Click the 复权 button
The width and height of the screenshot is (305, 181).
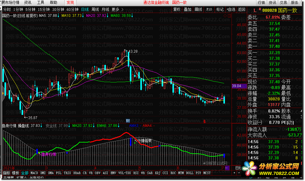[177, 9]
